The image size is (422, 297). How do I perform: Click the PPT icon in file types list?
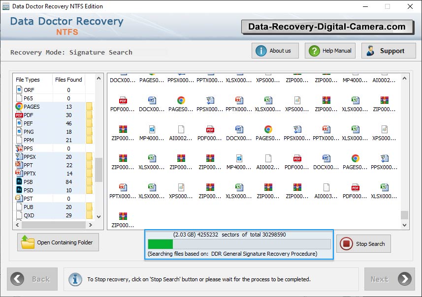pos(19,165)
